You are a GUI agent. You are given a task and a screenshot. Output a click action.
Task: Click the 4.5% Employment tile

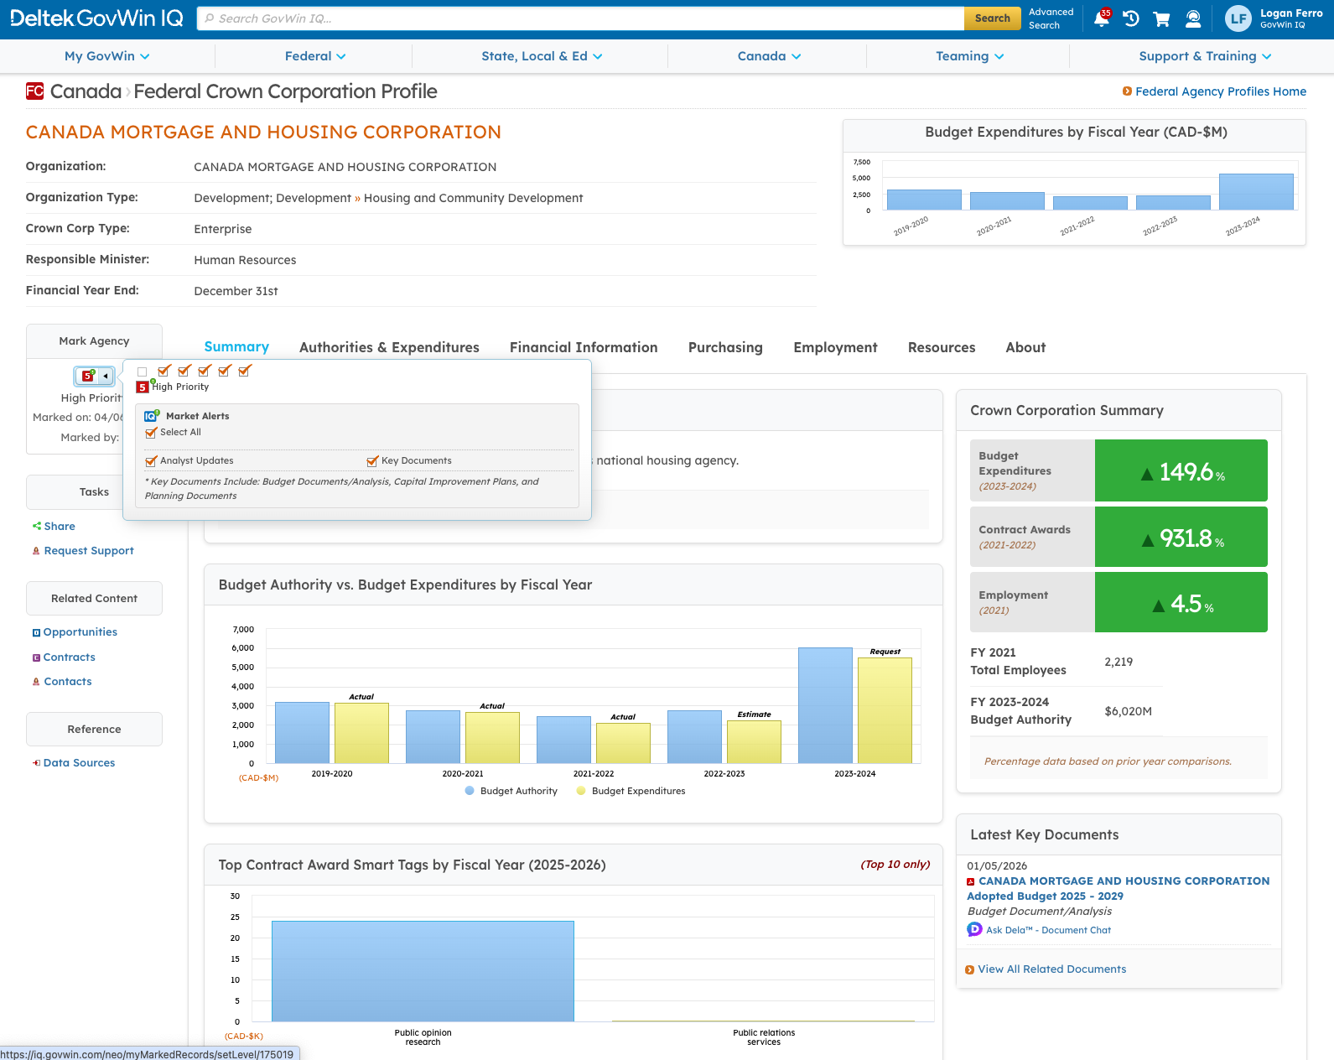pyautogui.click(x=1181, y=602)
